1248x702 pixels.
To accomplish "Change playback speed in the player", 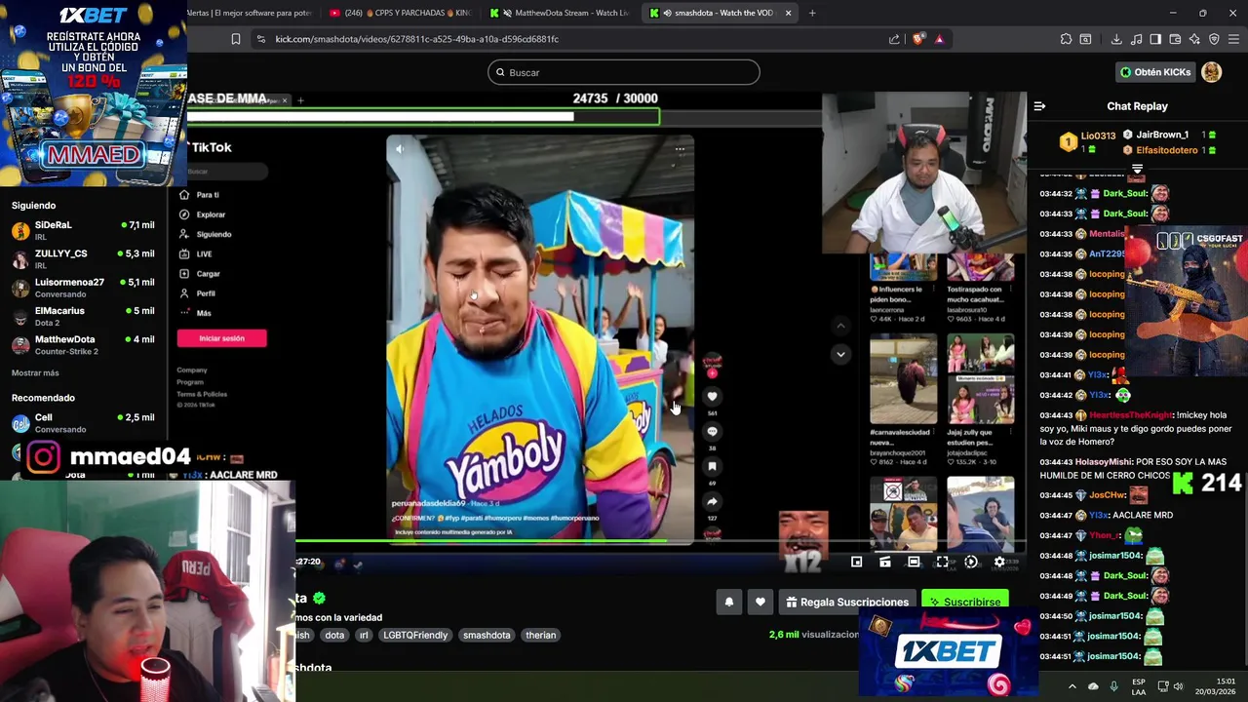I will click(970, 562).
